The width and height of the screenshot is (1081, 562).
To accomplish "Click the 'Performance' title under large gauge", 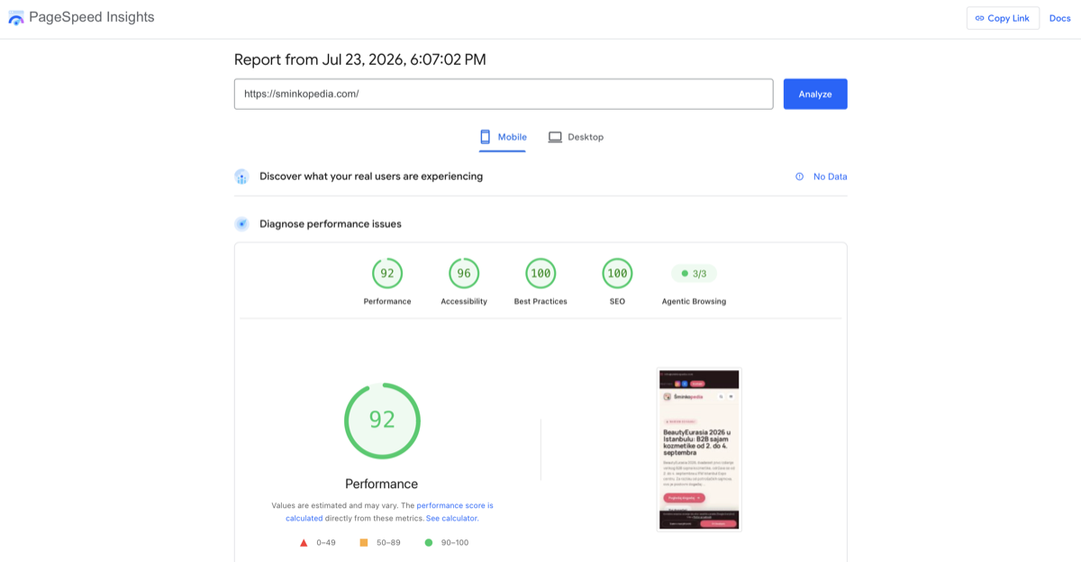I will [382, 484].
